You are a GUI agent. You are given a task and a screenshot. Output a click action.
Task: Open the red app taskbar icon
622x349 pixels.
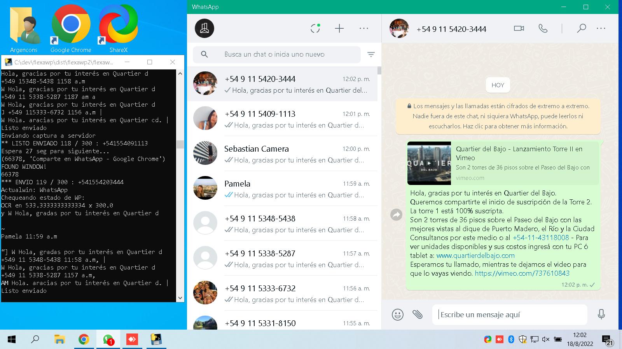[x=132, y=340]
